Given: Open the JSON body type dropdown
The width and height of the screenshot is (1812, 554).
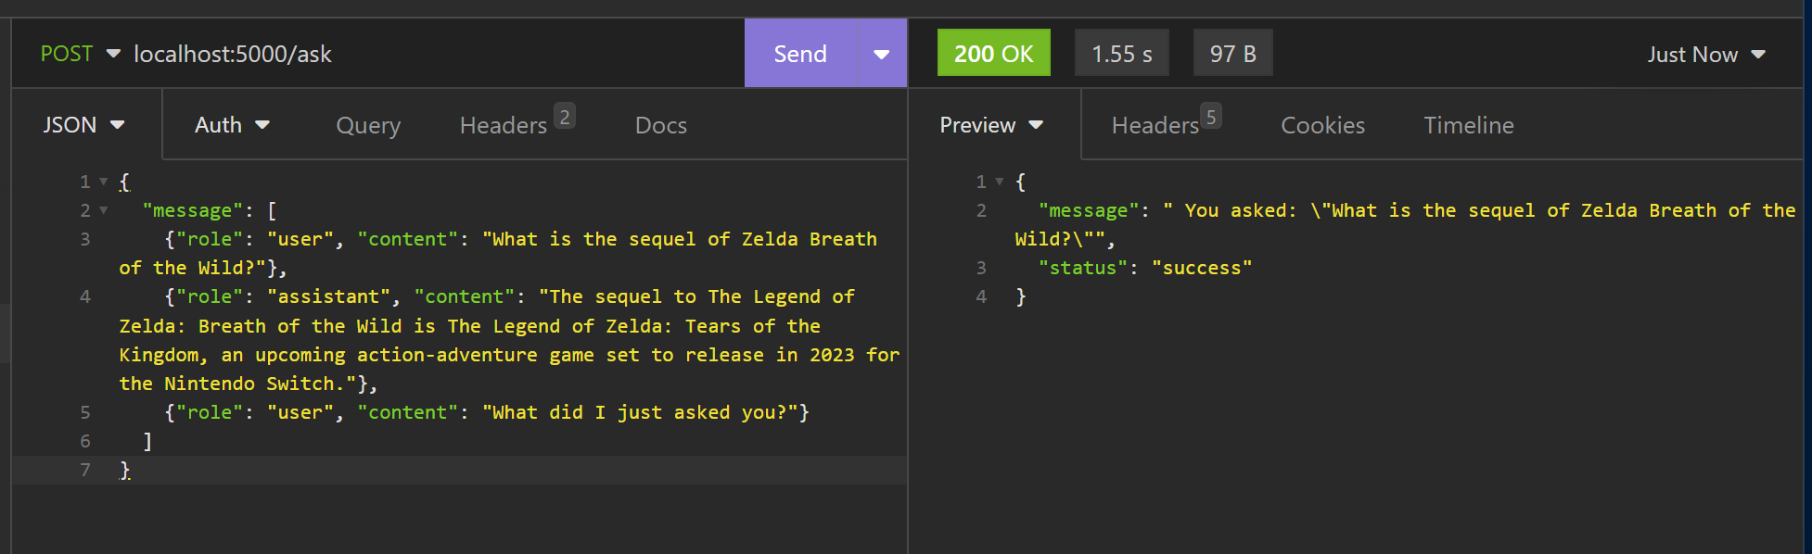Looking at the screenshot, I should pos(84,125).
